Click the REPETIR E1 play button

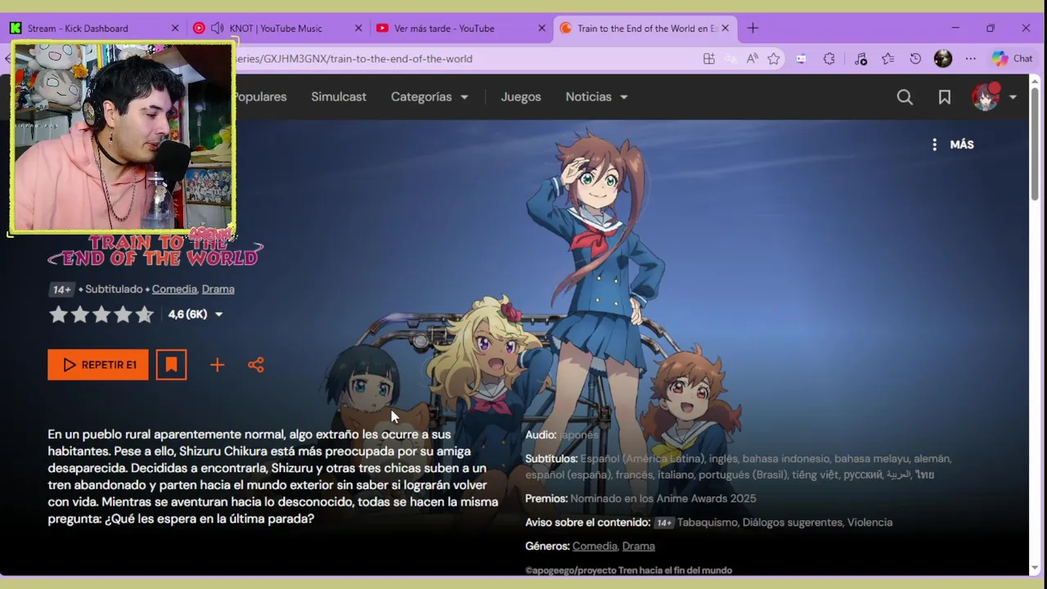98,365
